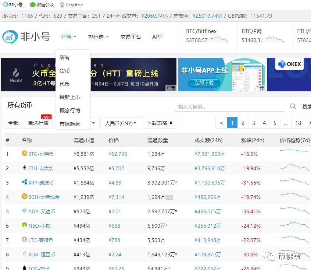Select 概念行情 from the menu
The height and width of the screenshot is (270, 311).
tap(70, 111)
